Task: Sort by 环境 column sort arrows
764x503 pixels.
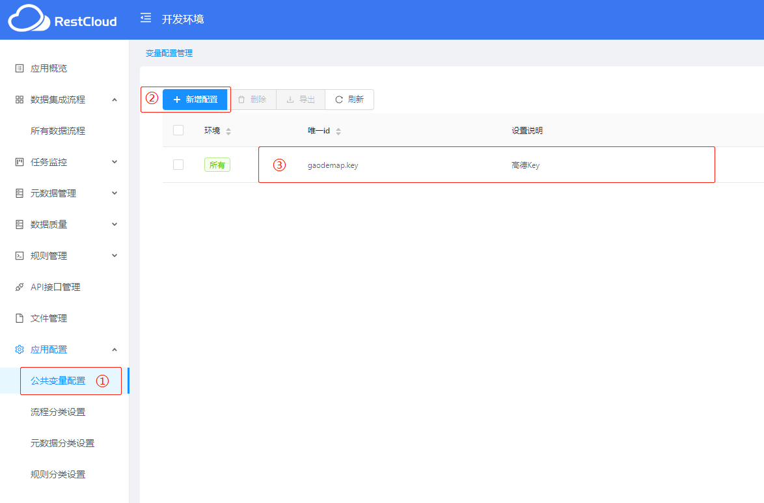Action: [x=228, y=131]
